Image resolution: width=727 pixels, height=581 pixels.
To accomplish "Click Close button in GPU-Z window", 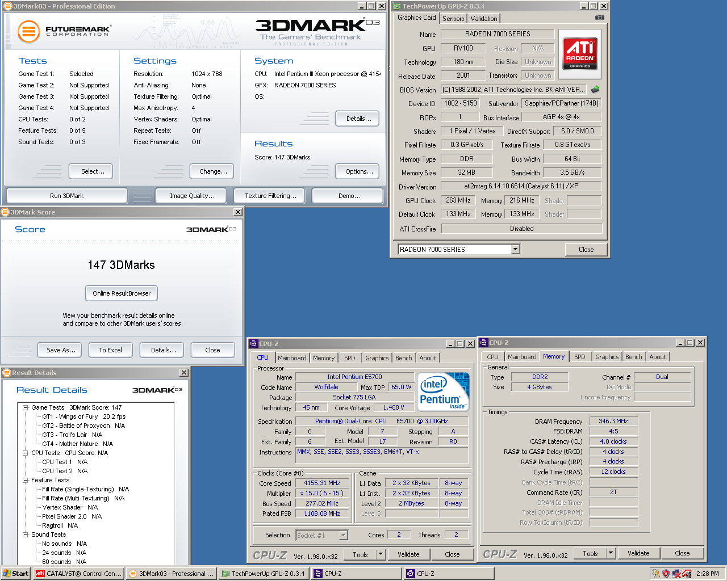I will (586, 250).
